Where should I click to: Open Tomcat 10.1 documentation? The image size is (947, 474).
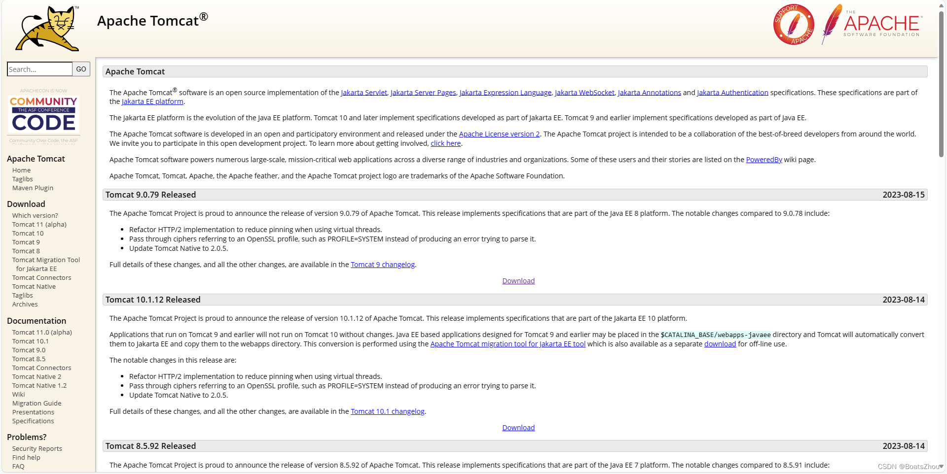pyautogui.click(x=31, y=341)
